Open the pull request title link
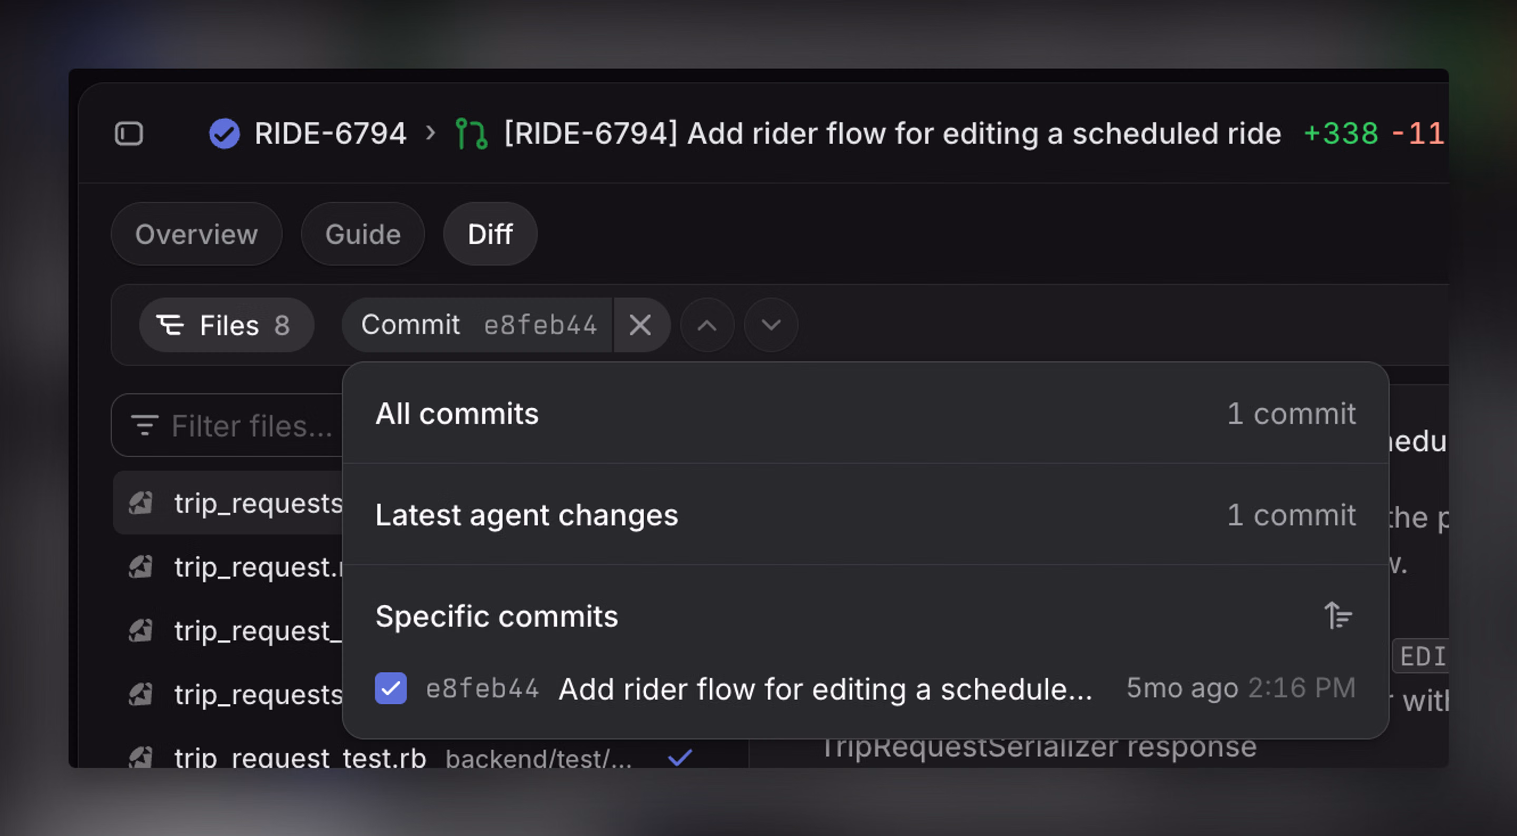The height and width of the screenshot is (836, 1517). click(x=892, y=133)
